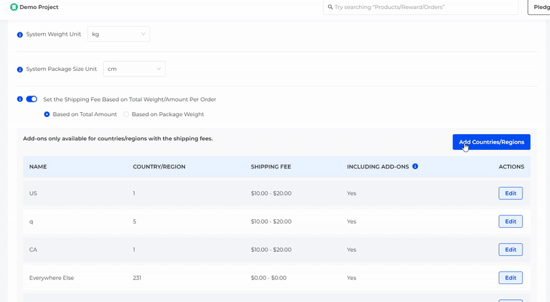Click info icon beside Including Add-ons header
550x302 pixels.
pos(415,166)
